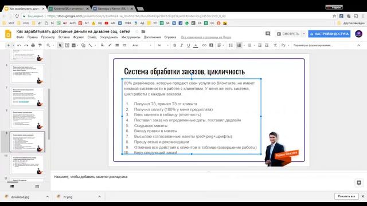Click Показать все downloads button
This screenshot has height=206, width=367.
click(x=346, y=196)
